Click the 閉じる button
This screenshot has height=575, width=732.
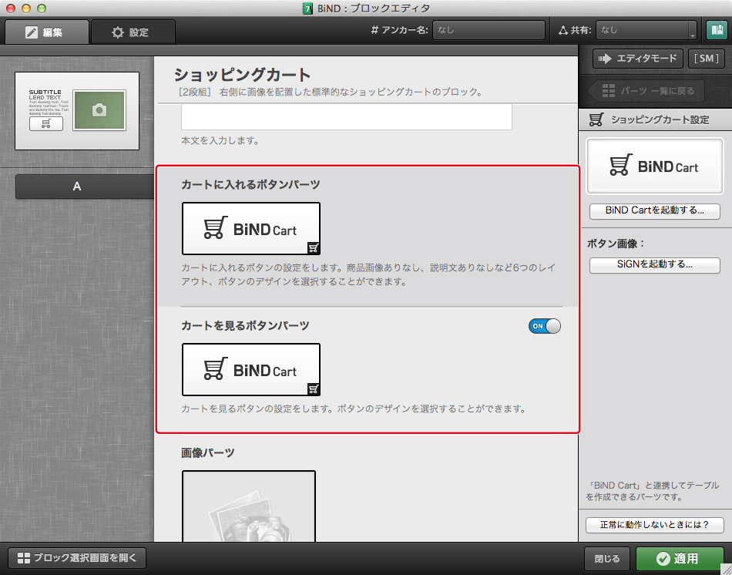click(x=607, y=559)
